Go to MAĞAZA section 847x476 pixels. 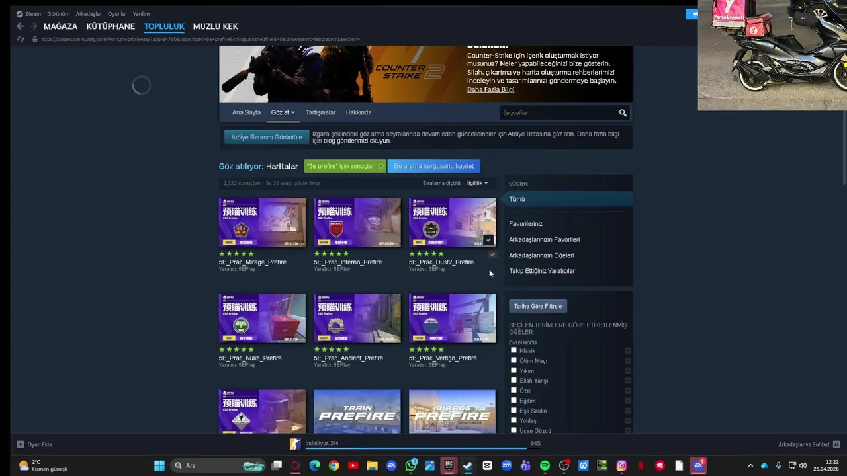[x=60, y=26]
